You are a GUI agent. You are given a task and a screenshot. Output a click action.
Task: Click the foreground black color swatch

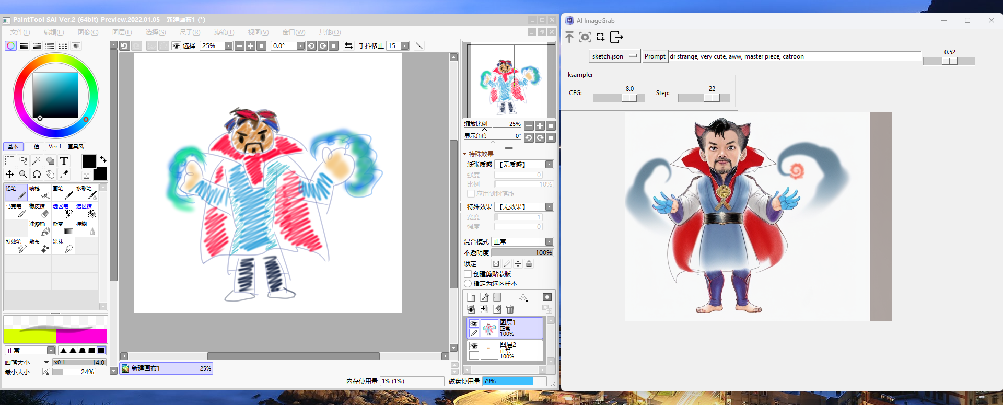click(x=89, y=161)
